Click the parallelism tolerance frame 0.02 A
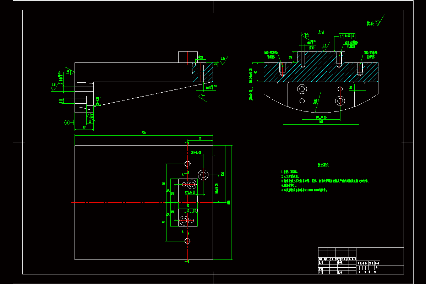Image resolution: width=426 pixels, height=284 pixels. [346, 36]
